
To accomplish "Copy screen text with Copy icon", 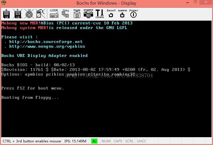I will click(65, 13).
